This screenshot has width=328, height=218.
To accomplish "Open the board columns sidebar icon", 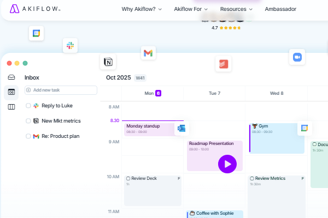I will (x=11, y=107).
